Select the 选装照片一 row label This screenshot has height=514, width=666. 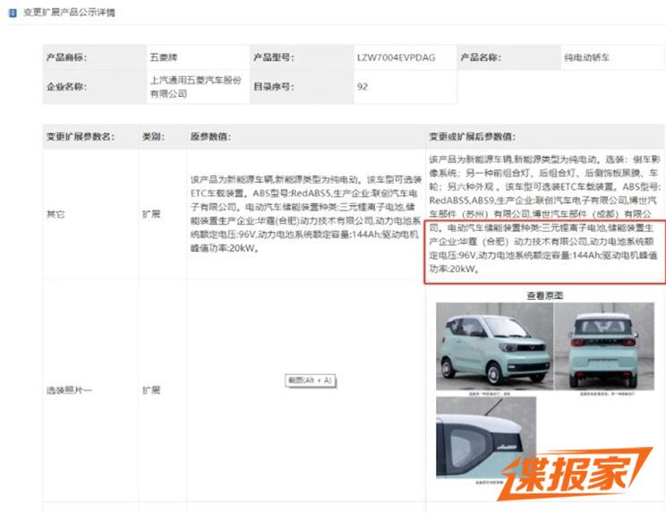[69, 390]
